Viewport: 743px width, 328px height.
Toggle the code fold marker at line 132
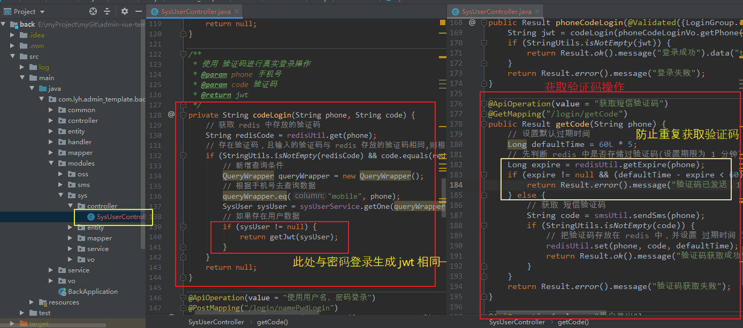(x=184, y=155)
